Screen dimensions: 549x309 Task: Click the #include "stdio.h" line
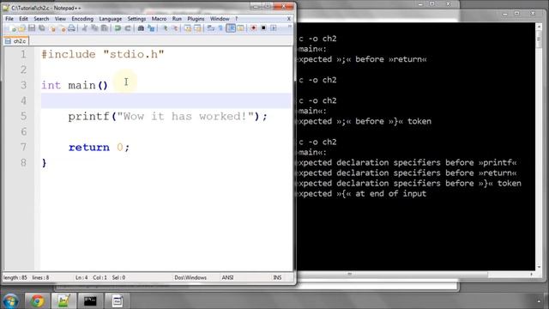(x=103, y=54)
